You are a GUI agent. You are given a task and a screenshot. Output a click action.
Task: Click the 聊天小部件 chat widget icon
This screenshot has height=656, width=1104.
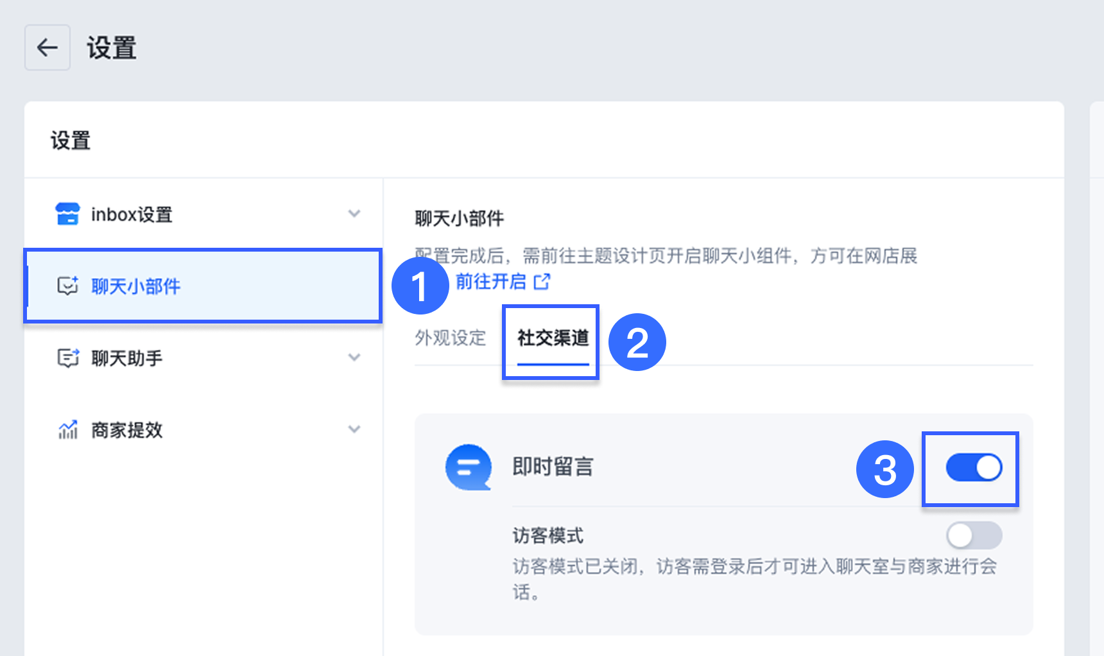tap(67, 286)
